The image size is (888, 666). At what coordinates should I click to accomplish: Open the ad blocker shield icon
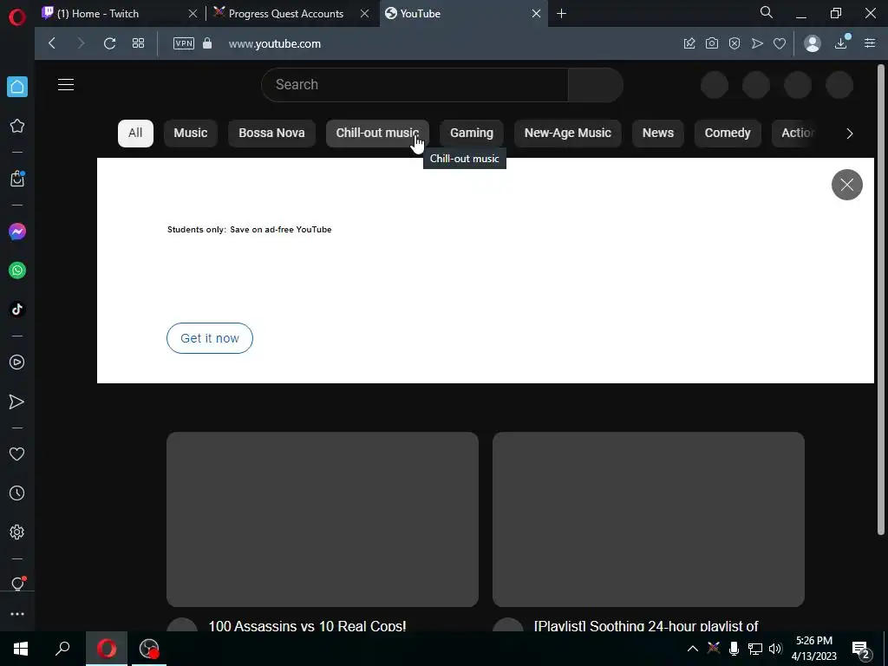coord(735,43)
